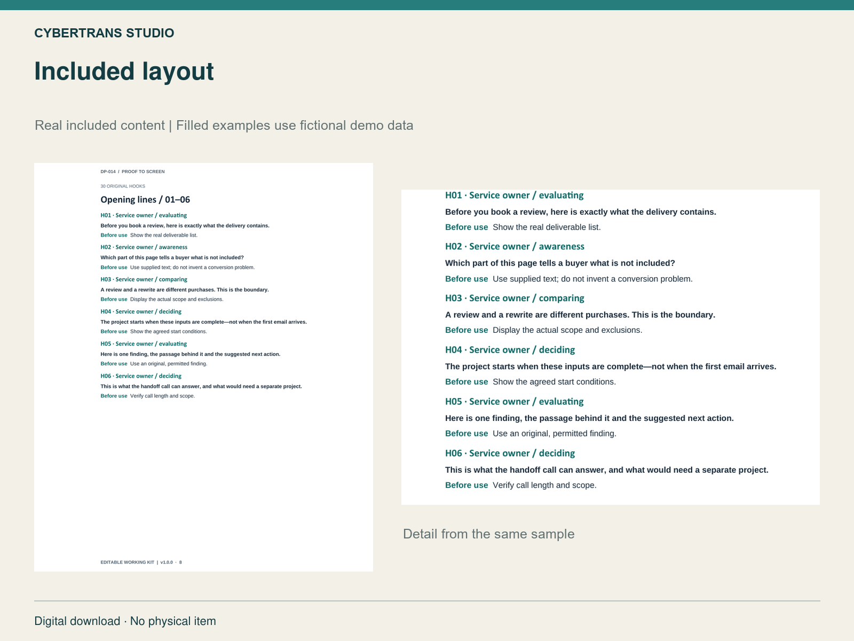Click 'EDITABLE WORKING KIT | v1.0.0 · 8' footer
The height and width of the screenshot is (641, 854).
(141, 562)
